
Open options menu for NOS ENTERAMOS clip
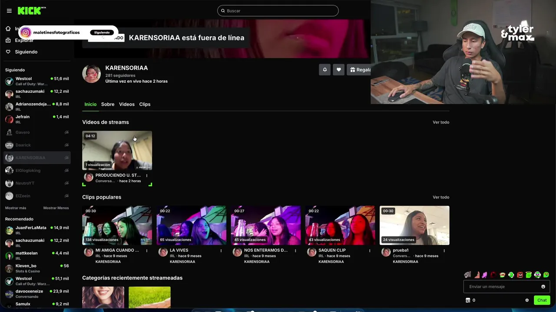pyautogui.click(x=295, y=250)
